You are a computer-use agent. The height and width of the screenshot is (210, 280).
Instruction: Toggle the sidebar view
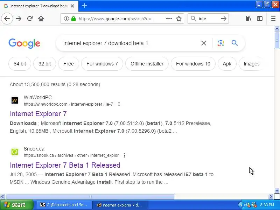[x=260, y=19]
